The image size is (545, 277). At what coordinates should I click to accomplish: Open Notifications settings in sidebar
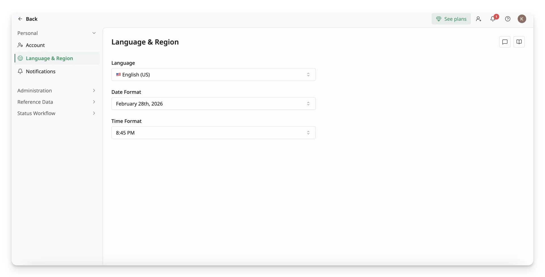click(x=57, y=71)
